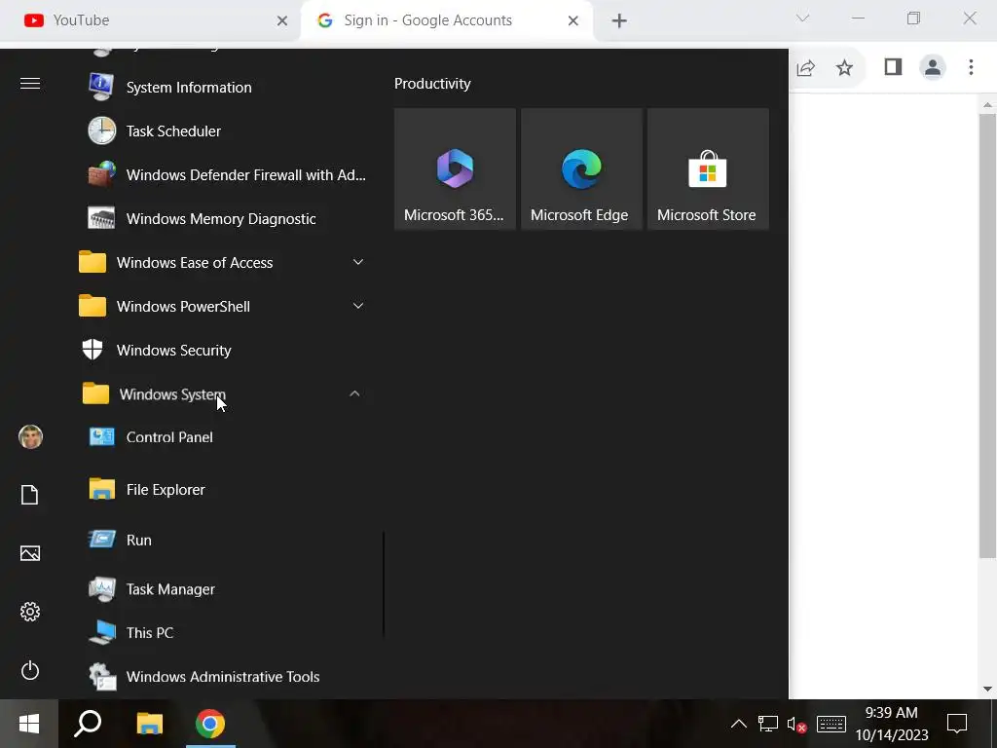997x748 pixels.
Task: Open File Explorer from the taskbar
Action: tap(150, 724)
